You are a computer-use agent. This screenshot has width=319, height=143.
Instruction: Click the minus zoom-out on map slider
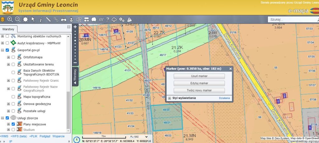[75, 63]
